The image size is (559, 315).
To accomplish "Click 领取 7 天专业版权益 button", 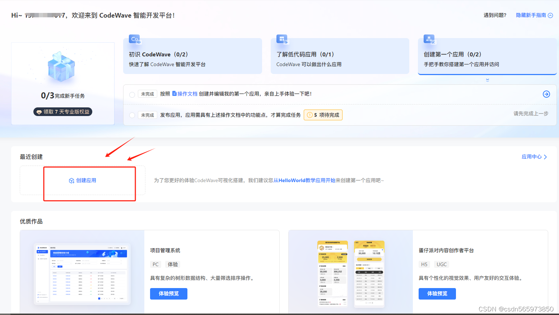I will [63, 112].
